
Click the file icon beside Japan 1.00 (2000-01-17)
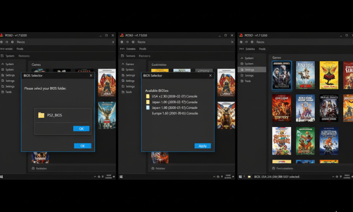click(148, 108)
